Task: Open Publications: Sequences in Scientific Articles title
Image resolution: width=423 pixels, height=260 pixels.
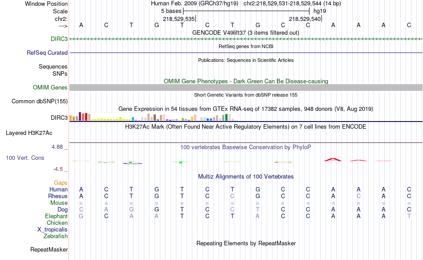Action: [x=246, y=60]
